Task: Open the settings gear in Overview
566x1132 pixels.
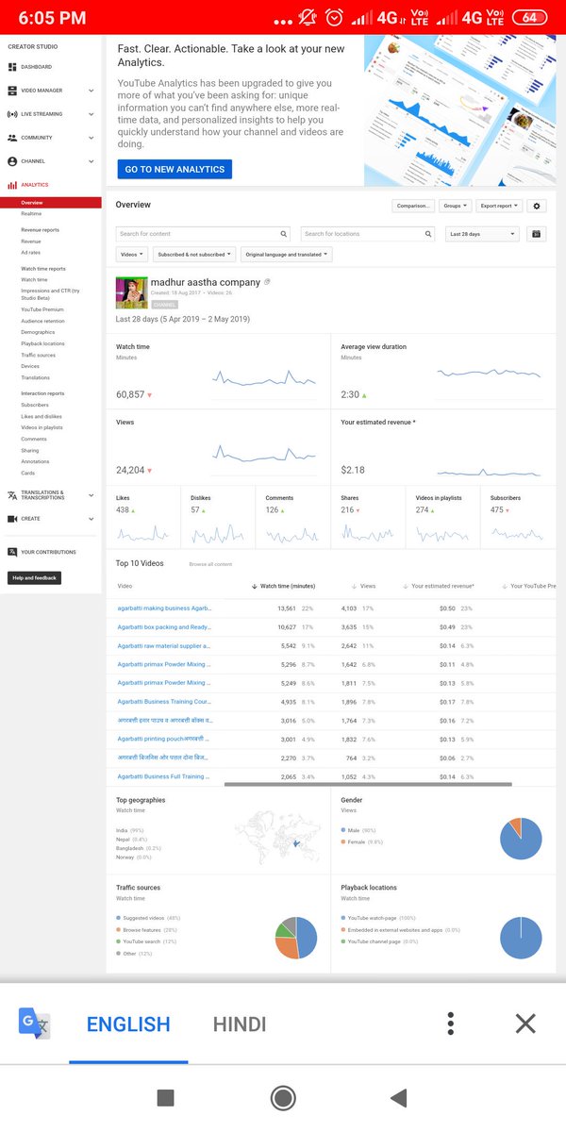Action: tap(537, 206)
